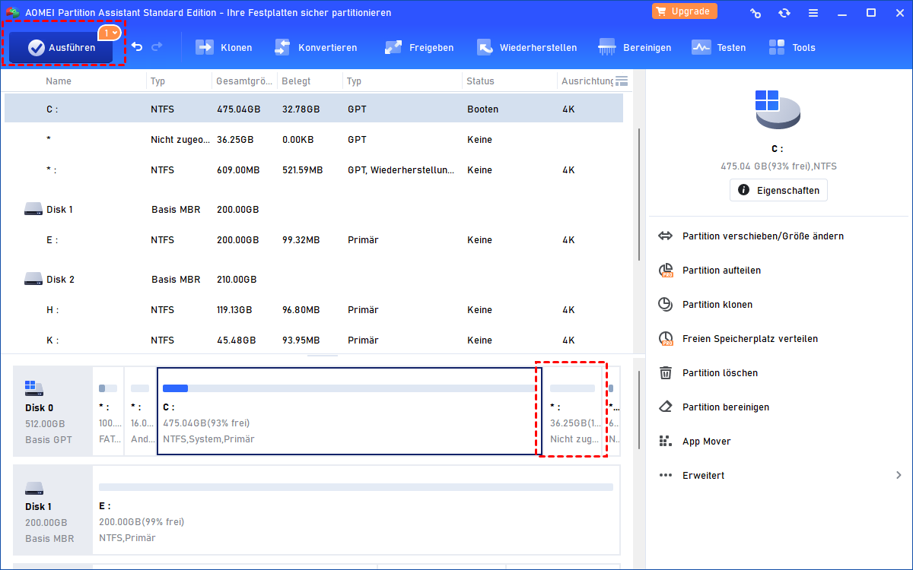The width and height of the screenshot is (913, 570).
Task: Click the column settings icon in table header
Action: point(622,81)
